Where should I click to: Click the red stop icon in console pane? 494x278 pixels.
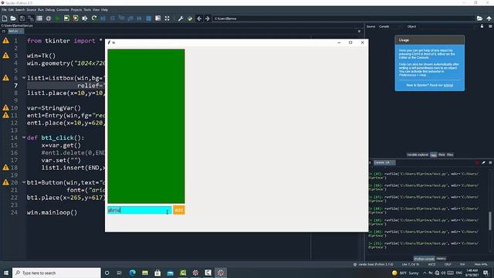pos(477,163)
